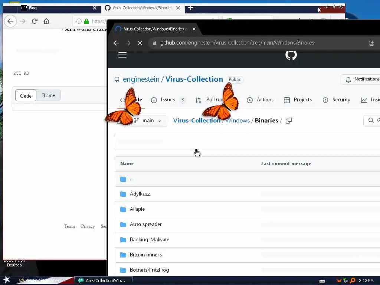The image size is (380, 285).
Task: Click the Adylkuzz folder icon
Action: click(123, 194)
